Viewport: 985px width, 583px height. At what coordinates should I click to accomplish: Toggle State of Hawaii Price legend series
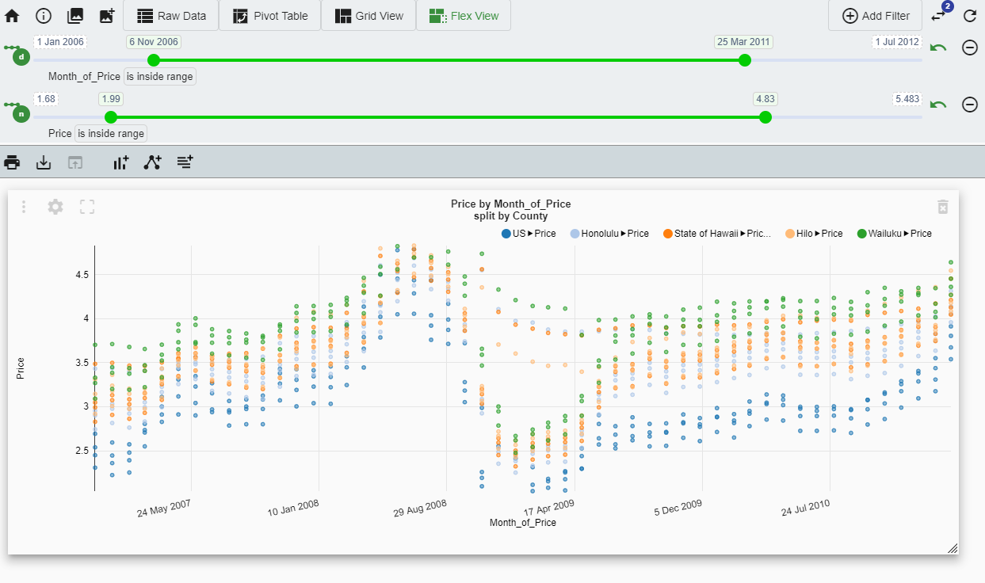click(717, 234)
